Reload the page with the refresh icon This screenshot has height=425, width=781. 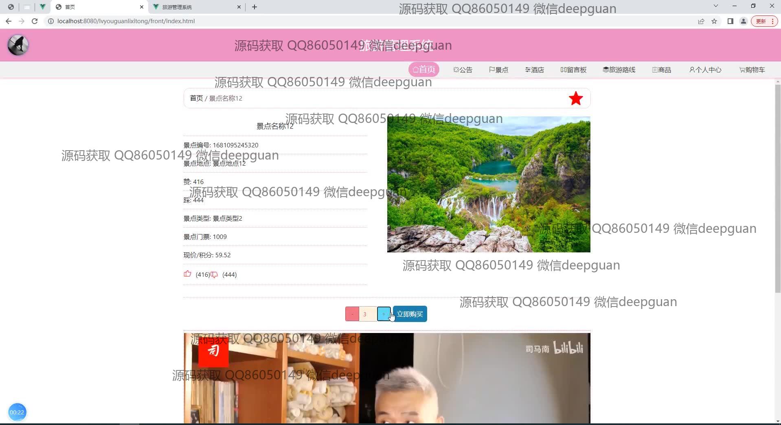pos(35,21)
